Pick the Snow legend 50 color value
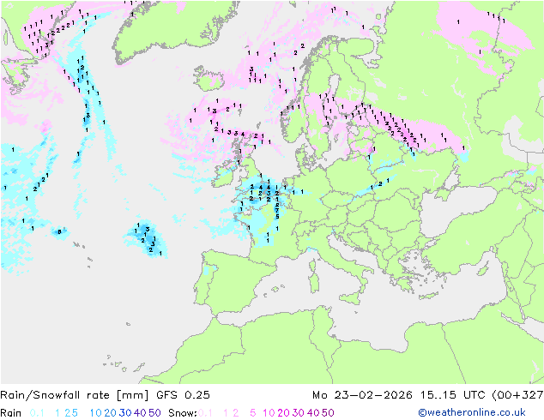The height and width of the screenshot is (420, 544). coord(328,413)
